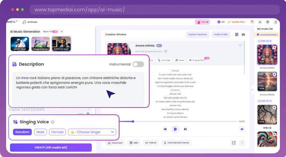
Task: Click the share icon beside Commercial License
Action: (234, 143)
